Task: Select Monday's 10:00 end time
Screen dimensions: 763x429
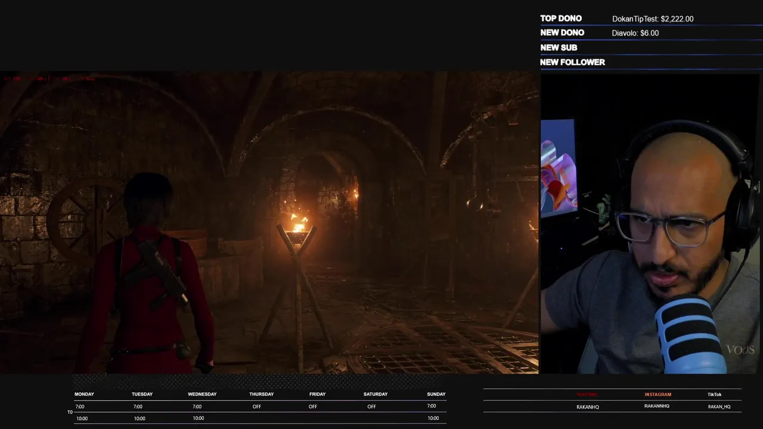Action: tap(82, 418)
